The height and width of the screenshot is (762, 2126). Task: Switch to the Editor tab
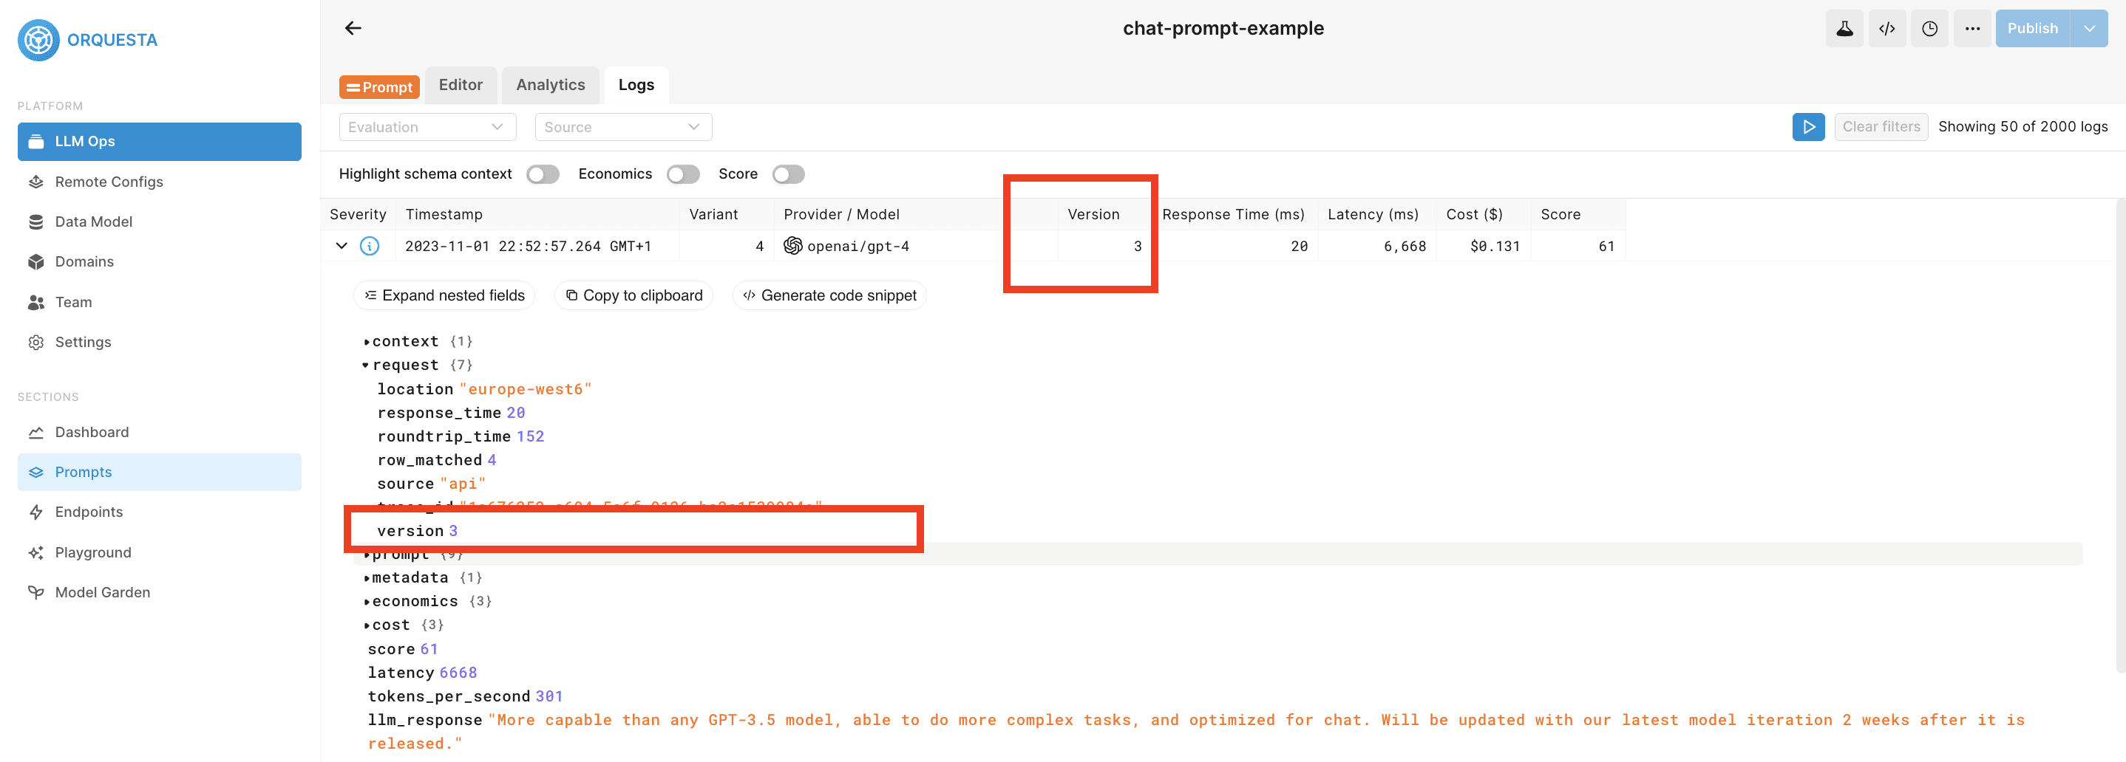pyautogui.click(x=461, y=85)
